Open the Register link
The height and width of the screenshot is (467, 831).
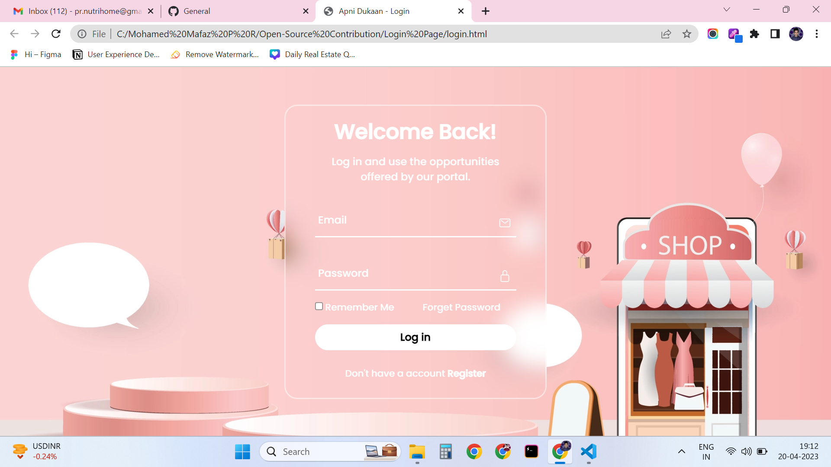[x=467, y=373]
